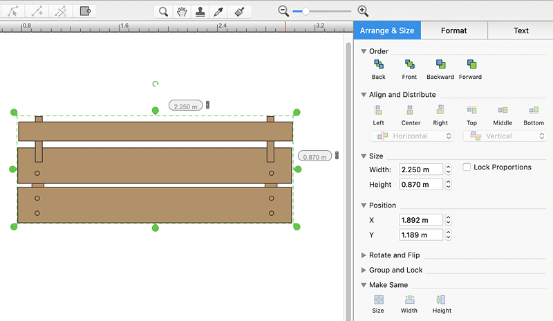This screenshot has height=321, width=553.
Task: Select the add connection point tool
Action: (x=37, y=11)
